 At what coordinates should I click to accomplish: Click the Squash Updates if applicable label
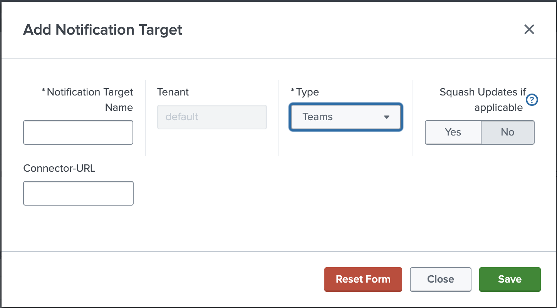[x=483, y=100]
